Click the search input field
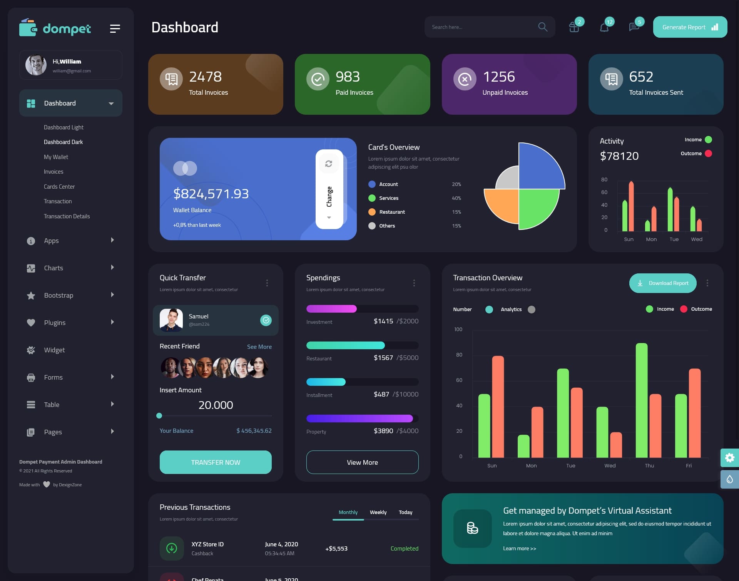 [480, 27]
